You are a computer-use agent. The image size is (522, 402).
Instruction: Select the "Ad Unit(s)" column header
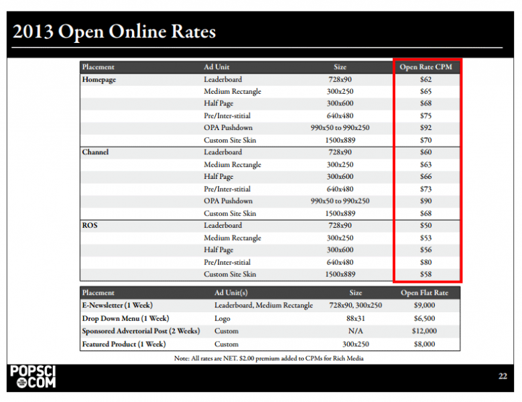click(231, 293)
